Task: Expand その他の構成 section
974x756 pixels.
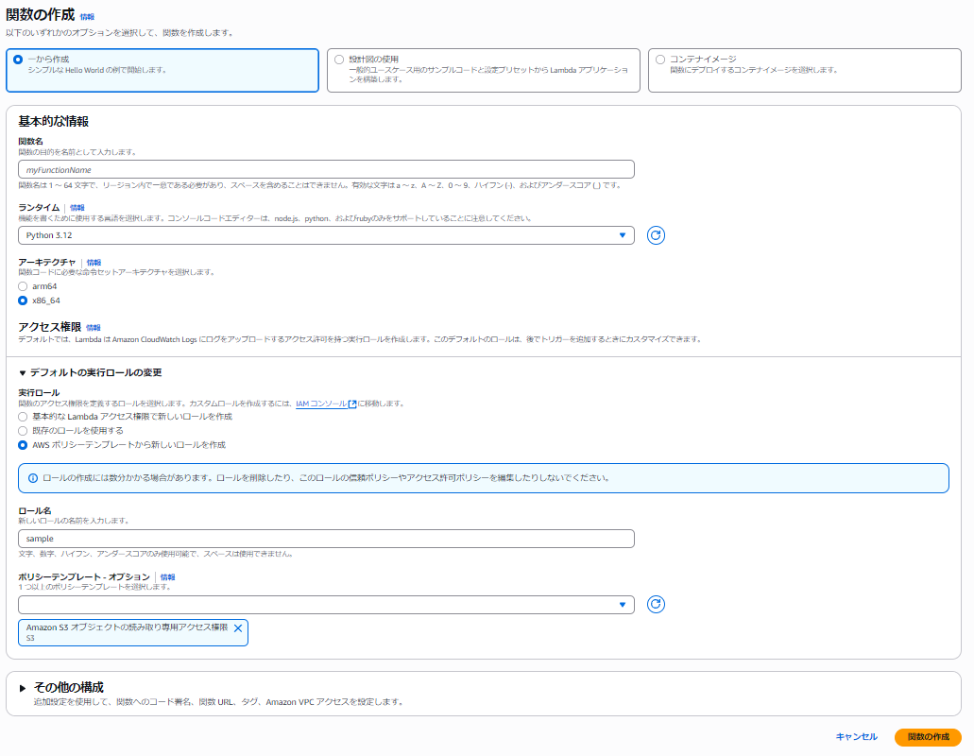Action: [23, 688]
